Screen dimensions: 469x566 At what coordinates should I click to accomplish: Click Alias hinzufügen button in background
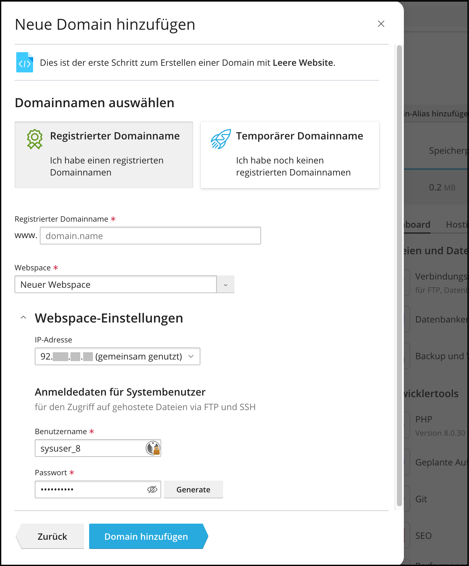tap(436, 114)
